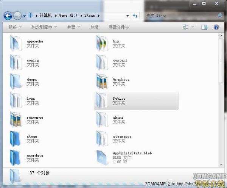The width and height of the screenshot is (227, 188).
Task: Click the content folder name
Action: coord(120,60)
